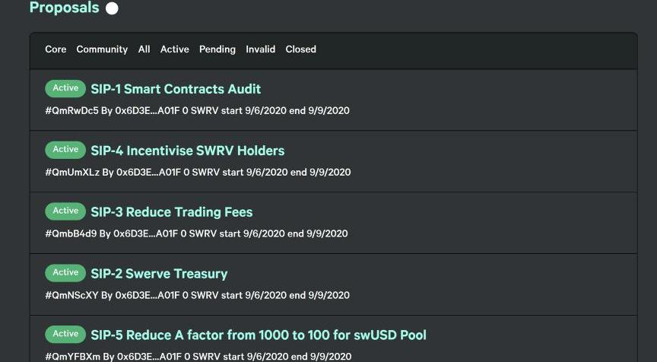Open SIP-1 Smart Contracts Audit proposal
Screen dimensions: 657x362
176,89
